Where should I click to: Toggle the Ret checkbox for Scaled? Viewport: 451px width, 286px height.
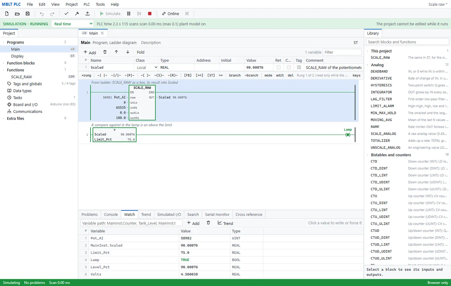(x=279, y=67)
